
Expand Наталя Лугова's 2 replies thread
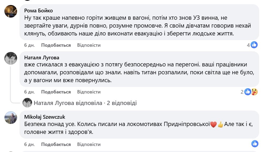coord(85,103)
